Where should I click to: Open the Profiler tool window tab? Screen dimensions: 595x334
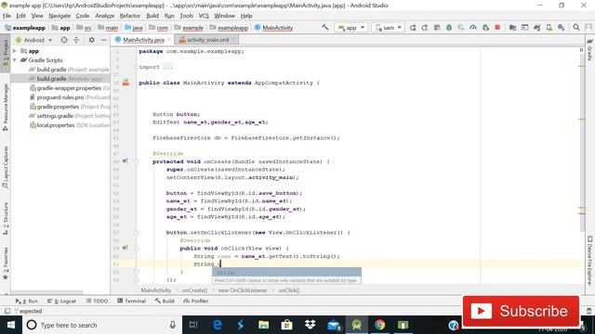coord(196,301)
